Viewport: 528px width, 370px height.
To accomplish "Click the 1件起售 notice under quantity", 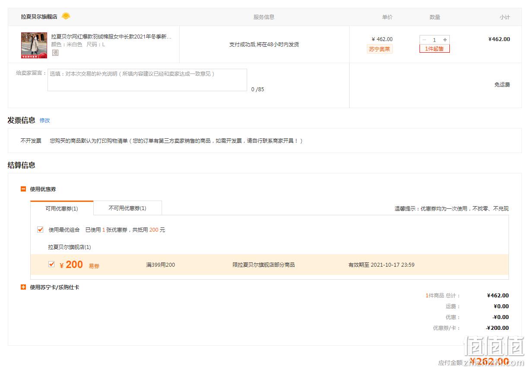I will tap(435, 49).
